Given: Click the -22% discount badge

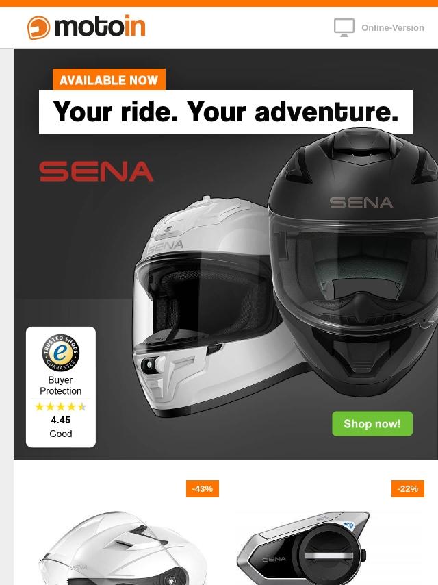Looking at the screenshot, I should coord(407,488).
